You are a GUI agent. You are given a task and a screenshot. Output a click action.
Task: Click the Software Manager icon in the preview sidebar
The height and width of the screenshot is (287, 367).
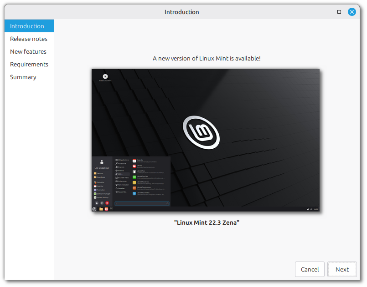pyautogui.click(x=95, y=194)
